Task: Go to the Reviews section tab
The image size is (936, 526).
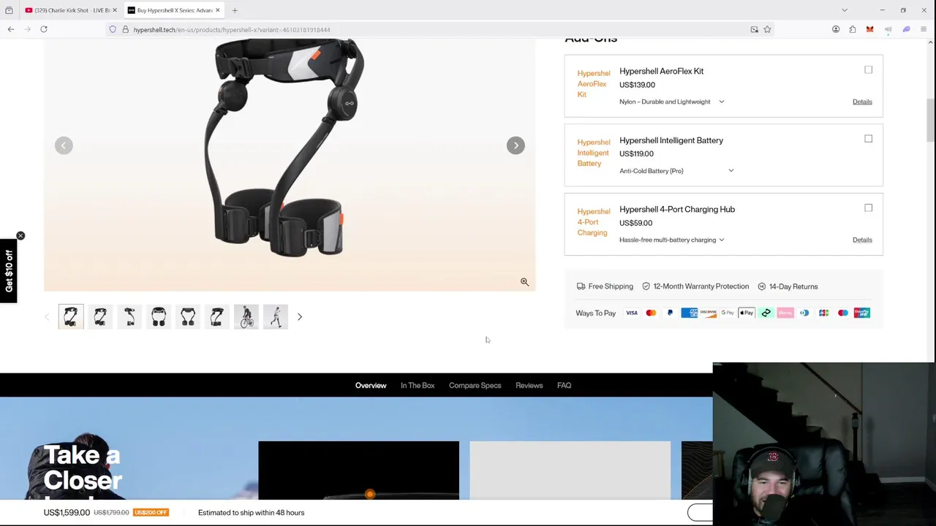Action: 529,386
